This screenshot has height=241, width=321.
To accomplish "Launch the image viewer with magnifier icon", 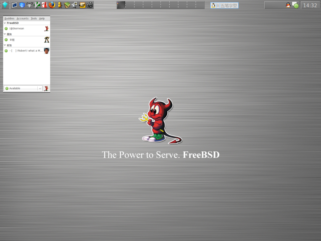I will click(x=74, y=5).
